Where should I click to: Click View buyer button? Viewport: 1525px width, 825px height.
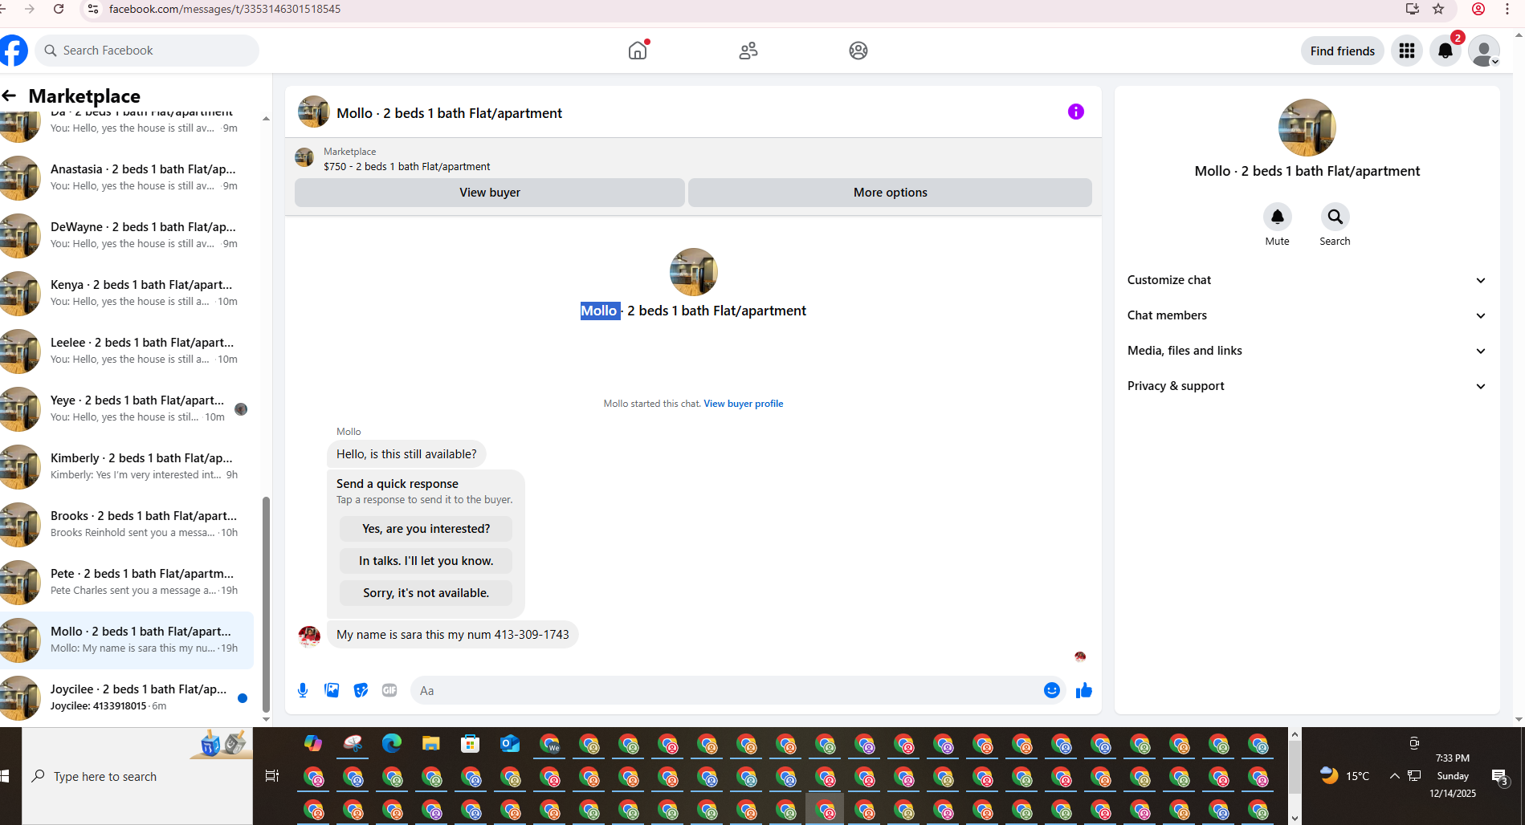pyautogui.click(x=490, y=193)
